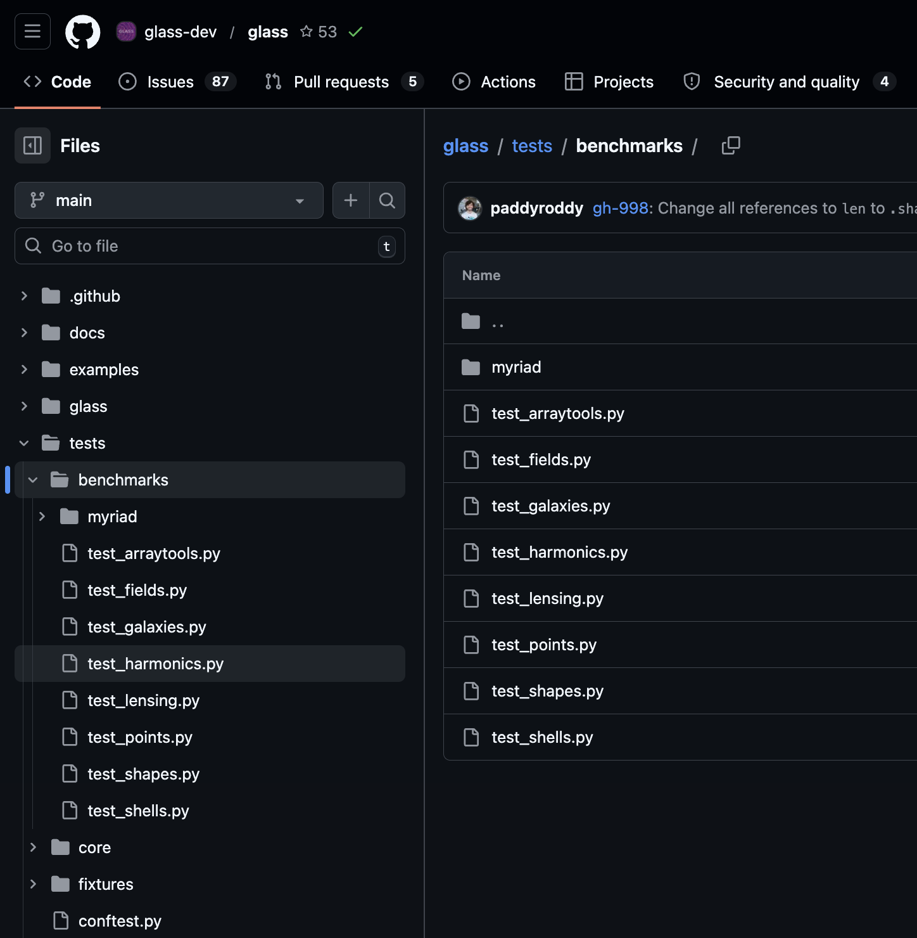Click paddyroddy's avatar image
917x938 pixels.
pyautogui.click(x=470, y=208)
